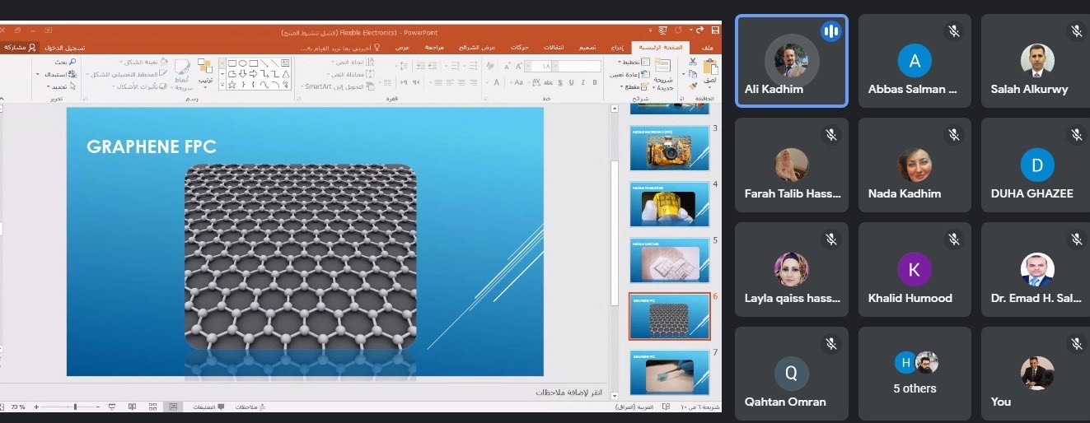Expand the shapes gallery More arrow
The height and width of the screenshot is (423, 1090).
(x=222, y=85)
